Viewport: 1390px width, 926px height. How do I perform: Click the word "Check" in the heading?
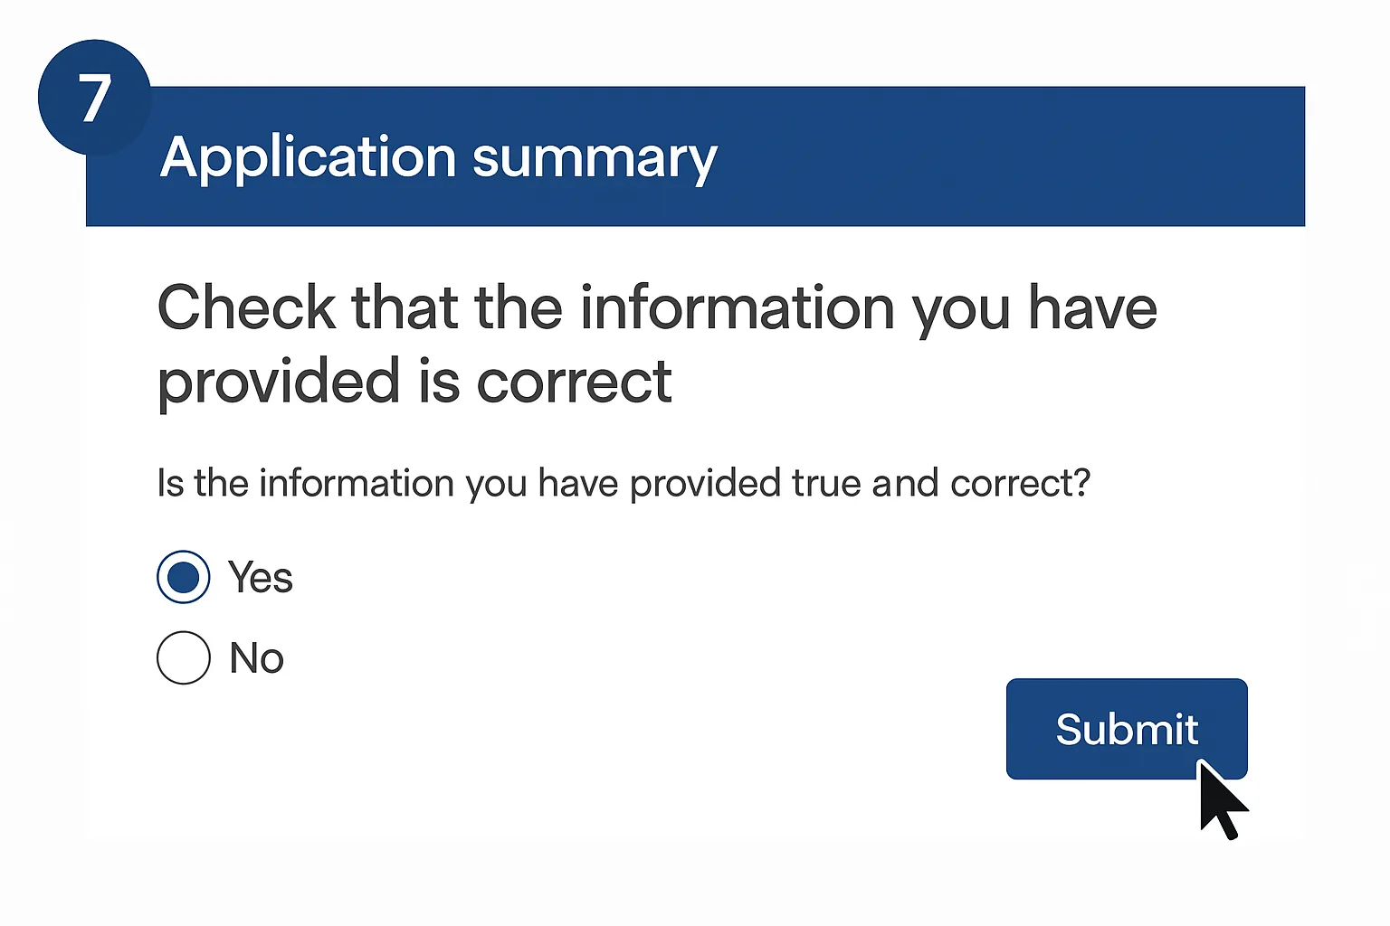(x=246, y=307)
